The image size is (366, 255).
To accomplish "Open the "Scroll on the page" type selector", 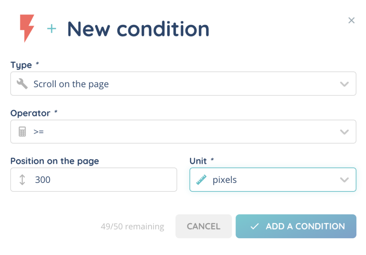I will point(179,84).
